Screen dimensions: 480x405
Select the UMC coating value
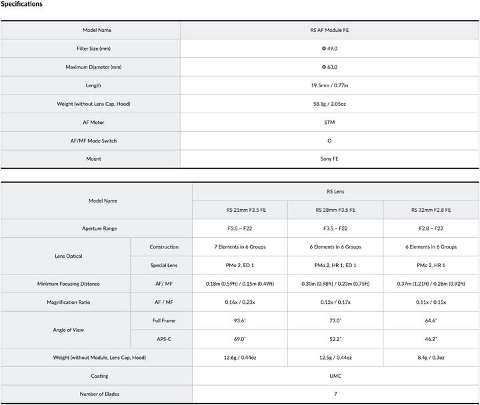335,376
